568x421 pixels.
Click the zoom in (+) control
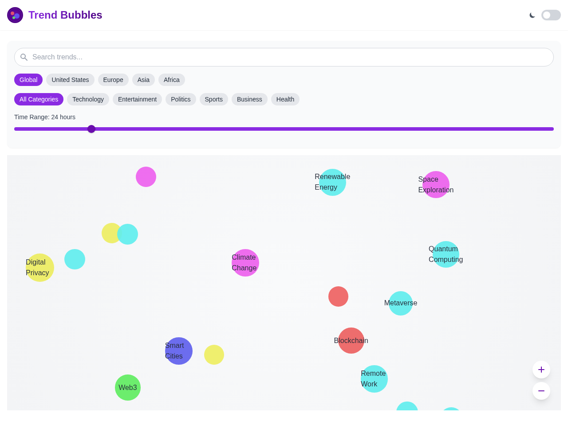(541, 370)
